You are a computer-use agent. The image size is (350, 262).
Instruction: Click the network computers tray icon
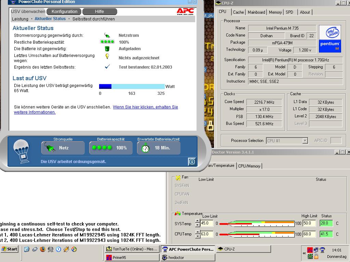[x=316, y=250]
